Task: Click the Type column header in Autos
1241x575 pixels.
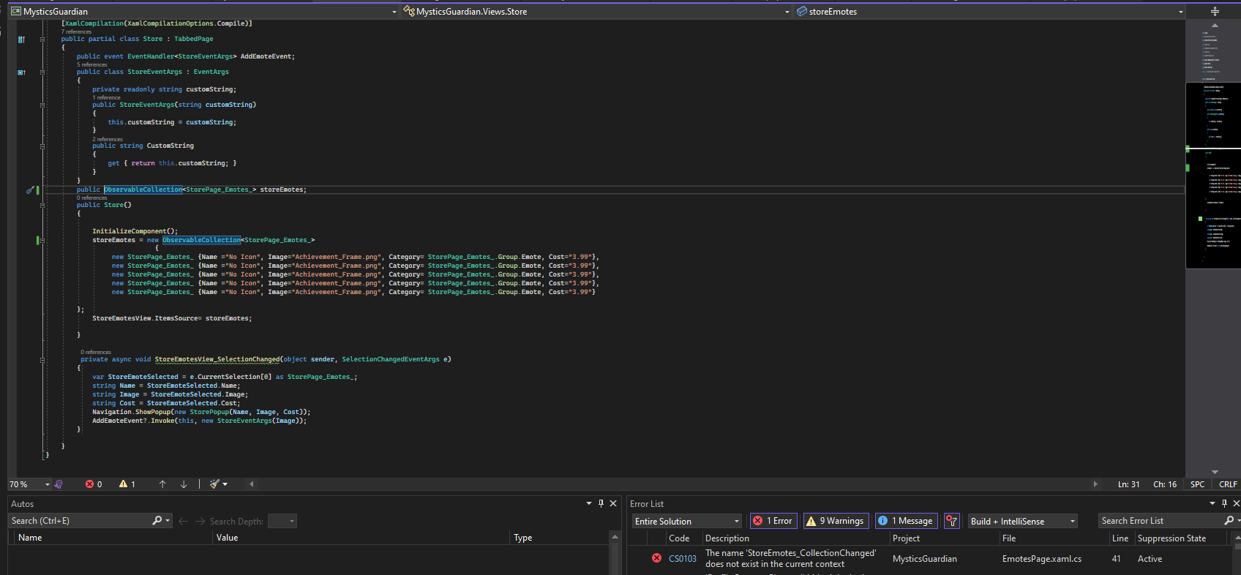Action: (x=559, y=538)
